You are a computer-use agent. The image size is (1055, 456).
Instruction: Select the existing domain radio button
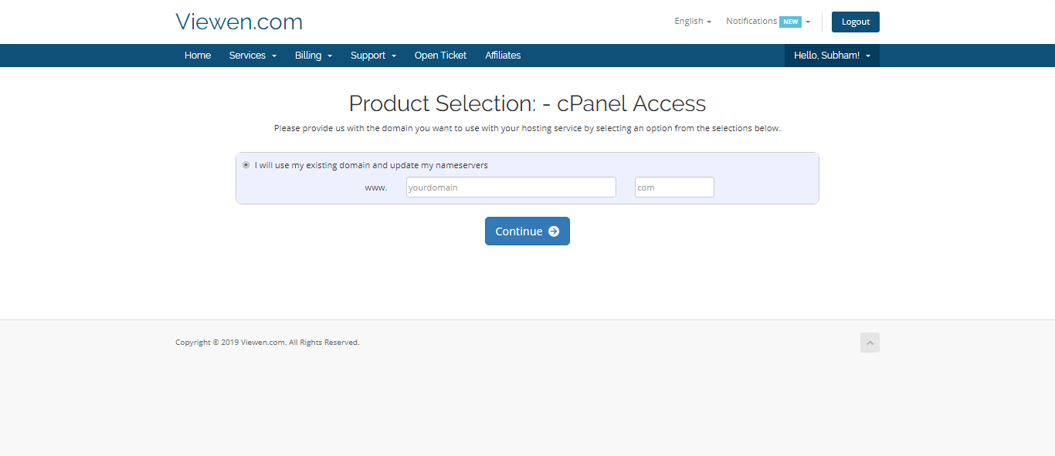pyautogui.click(x=246, y=165)
